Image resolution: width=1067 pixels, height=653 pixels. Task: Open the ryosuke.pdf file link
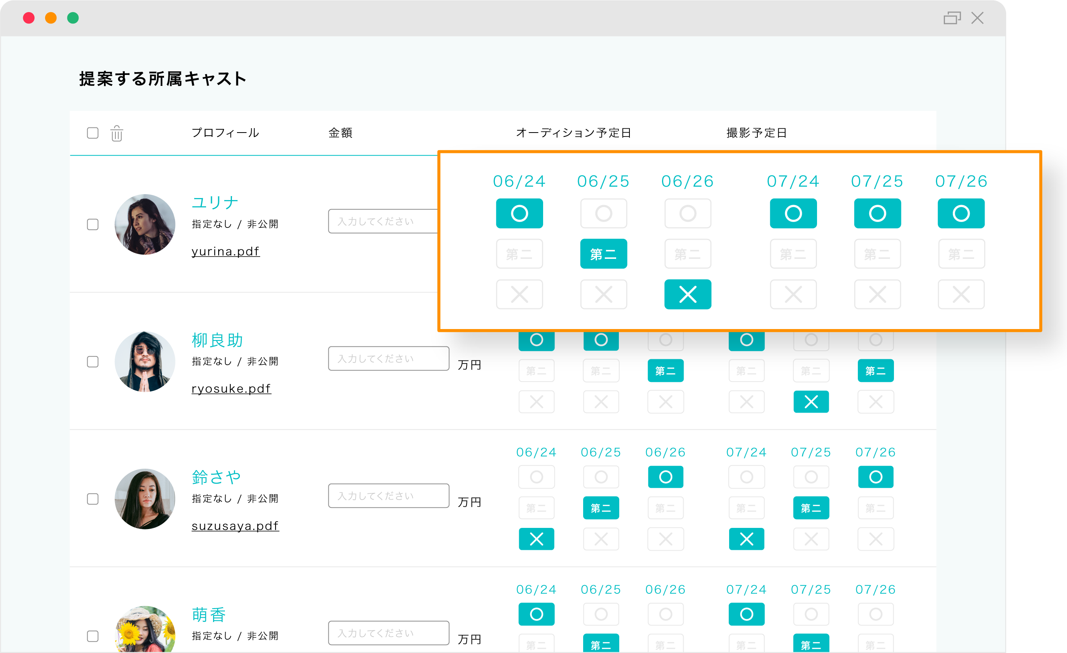(231, 389)
